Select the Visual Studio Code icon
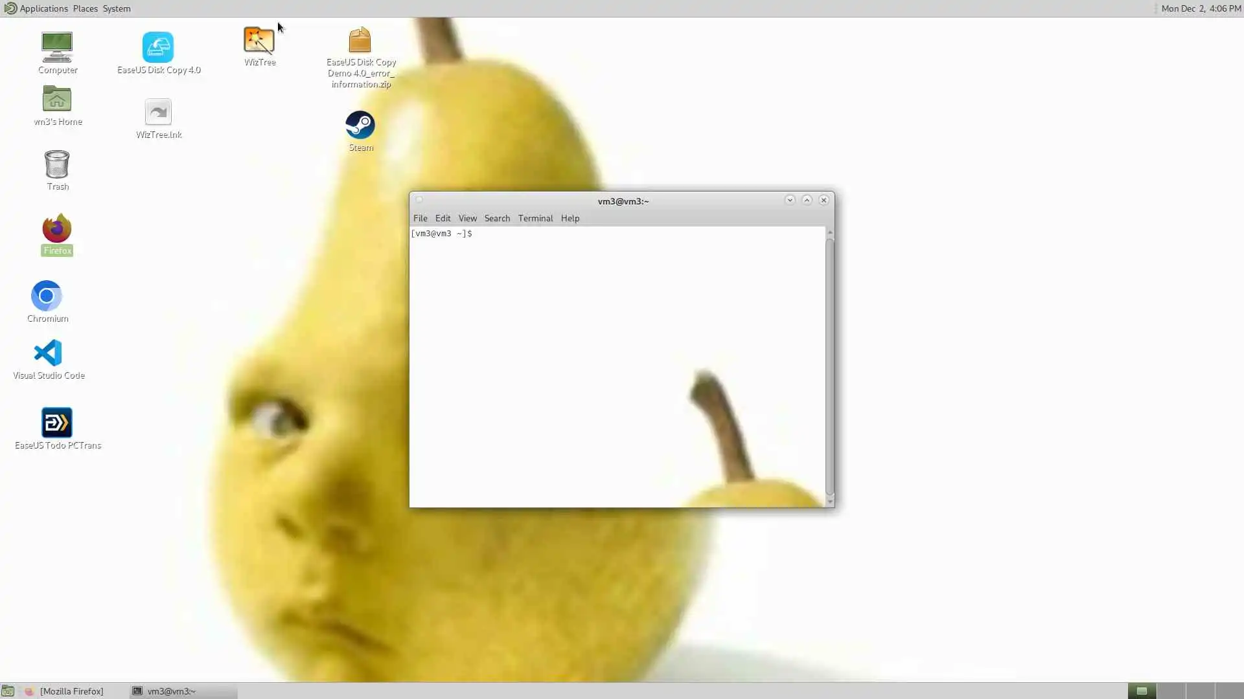 click(x=48, y=353)
